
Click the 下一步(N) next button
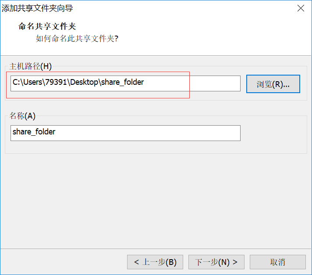(216, 262)
